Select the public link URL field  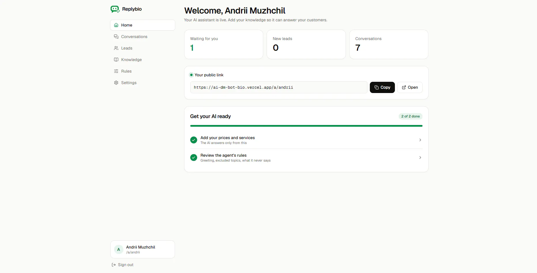tap(279, 87)
